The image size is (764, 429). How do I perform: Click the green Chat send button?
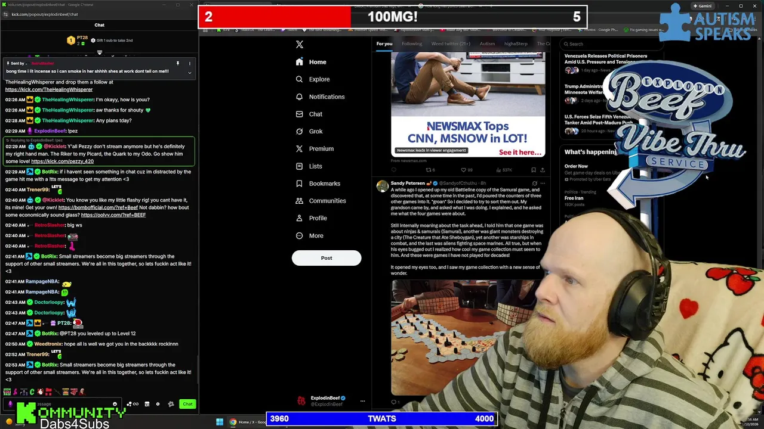187,404
